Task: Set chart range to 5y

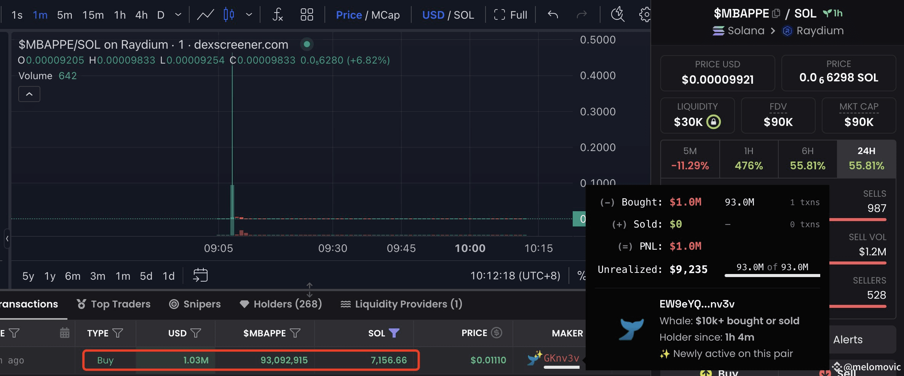Action: pos(28,276)
